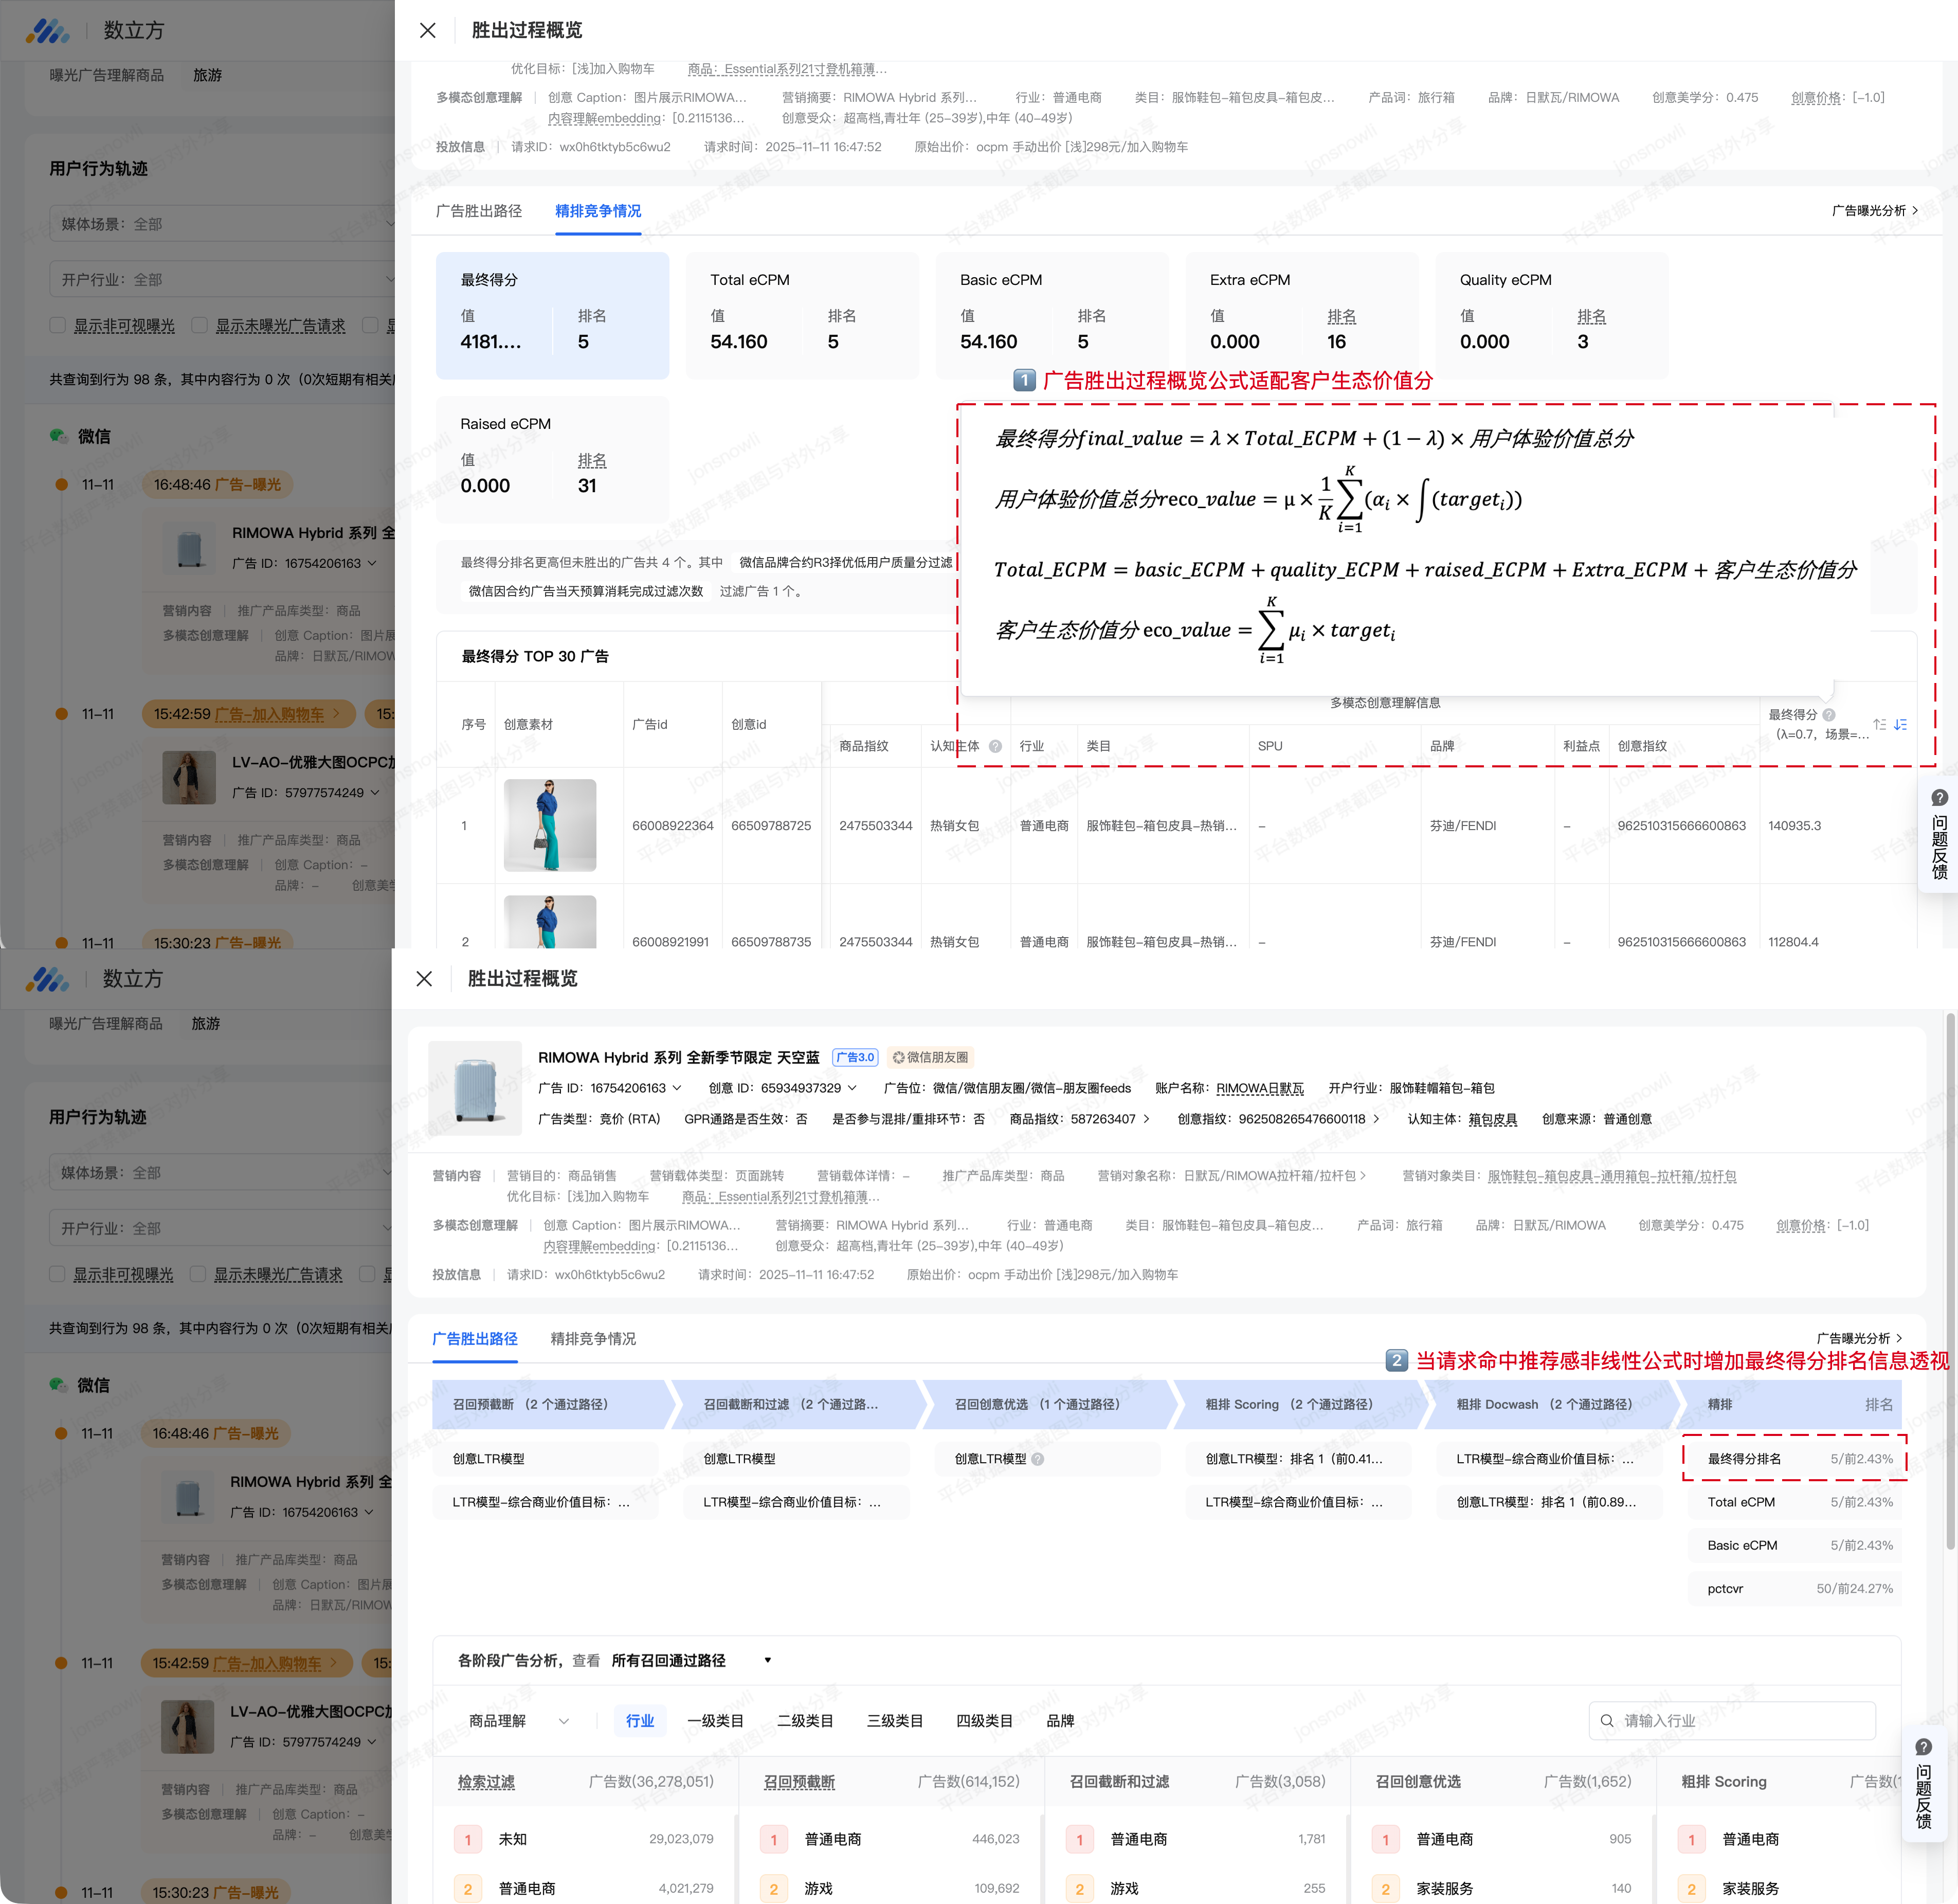Viewport: 1958px width, 1904px height.
Task: Click help icon next to 认知主体 column
Action: (995, 746)
